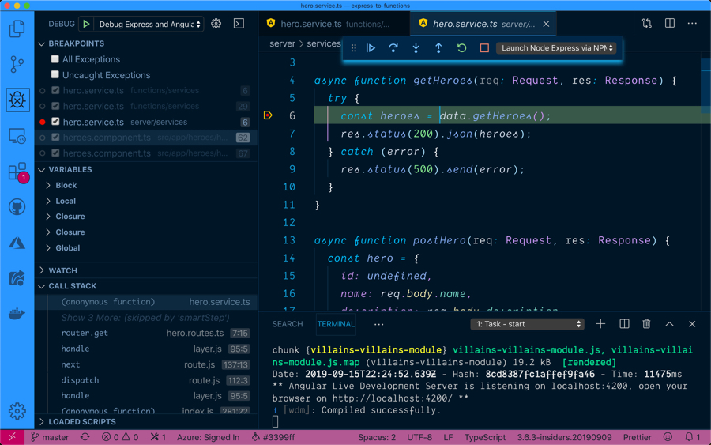Open the Source Control activity icon
Image resolution: width=711 pixels, height=445 pixels.
tap(17, 64)
